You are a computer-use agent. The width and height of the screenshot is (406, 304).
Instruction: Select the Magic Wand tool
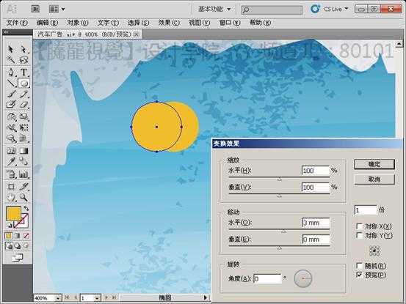[x=10, y=60]
